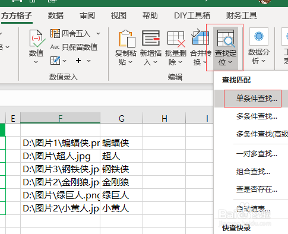Click the 四舍五入 rounding icon
This screenshot has width=288, height=234.
point(55,33)
